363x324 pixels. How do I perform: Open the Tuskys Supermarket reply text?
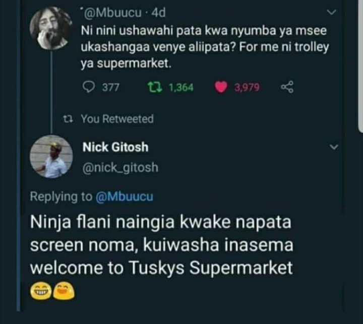pyautogui.click(x=161, y=247)
